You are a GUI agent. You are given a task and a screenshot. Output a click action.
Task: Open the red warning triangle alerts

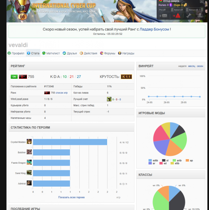178,16
